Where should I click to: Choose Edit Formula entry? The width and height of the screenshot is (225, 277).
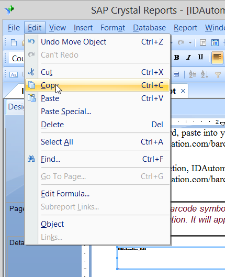pos(97,194)
